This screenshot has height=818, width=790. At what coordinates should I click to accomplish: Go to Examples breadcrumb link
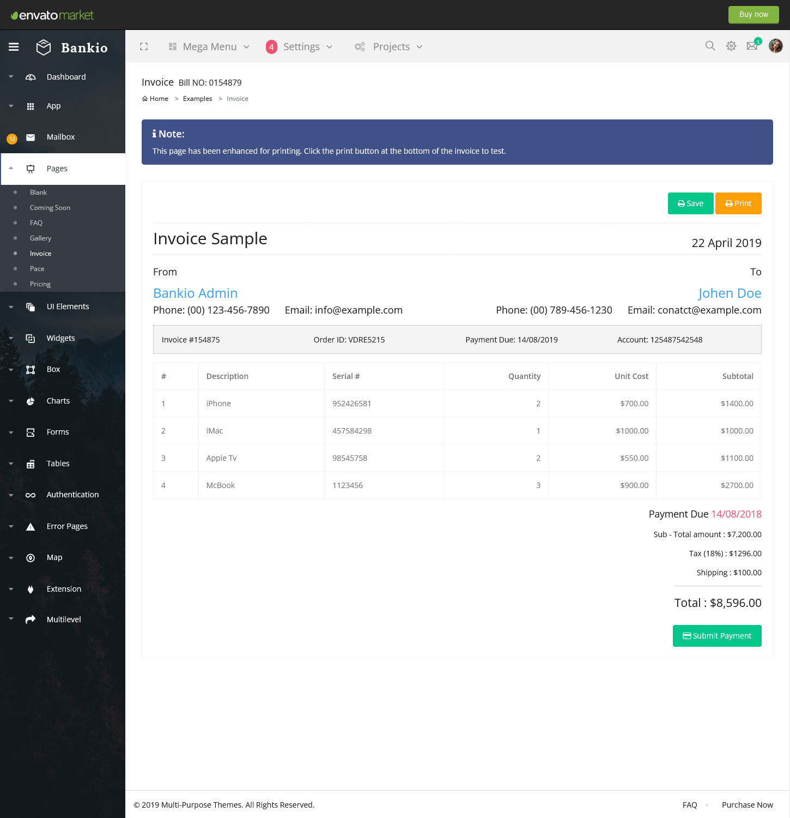point(197,99)
